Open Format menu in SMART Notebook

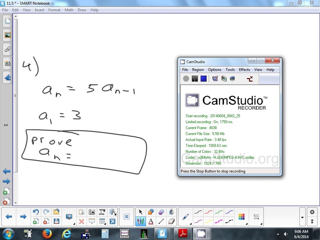coord(54,10)
